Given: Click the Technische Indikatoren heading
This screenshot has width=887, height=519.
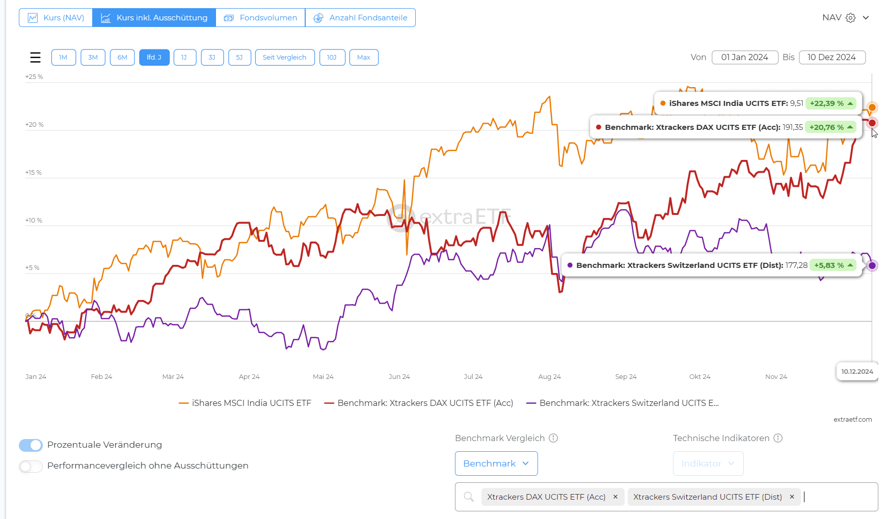Looking at the screenshot, I should 721,438.
